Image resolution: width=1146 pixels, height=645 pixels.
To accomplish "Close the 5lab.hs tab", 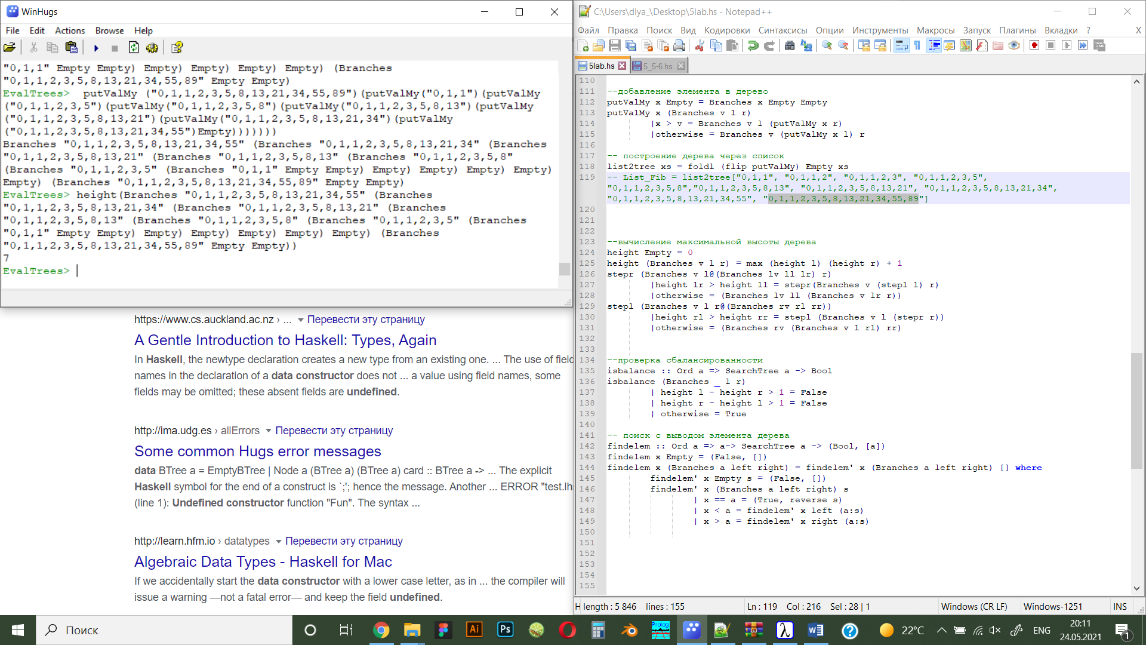I will click(622, 66).
